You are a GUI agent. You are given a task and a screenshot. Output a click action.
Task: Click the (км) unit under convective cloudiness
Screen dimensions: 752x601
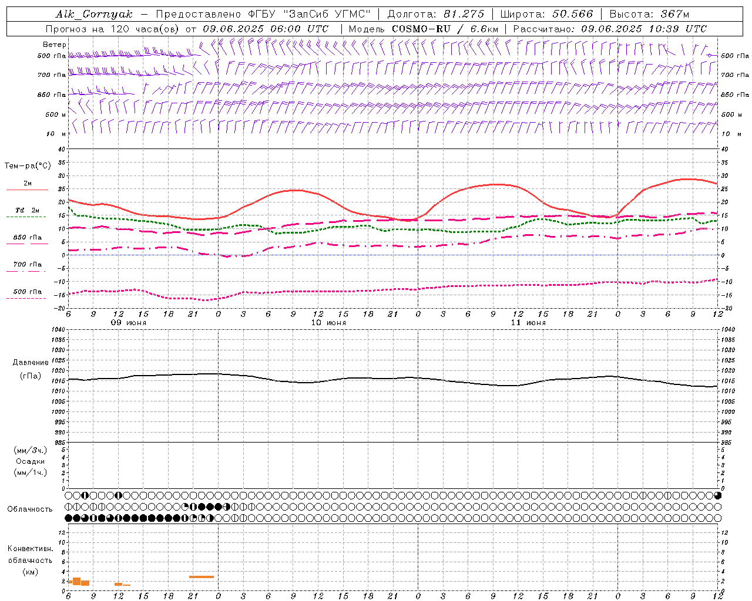click(31, 572)
